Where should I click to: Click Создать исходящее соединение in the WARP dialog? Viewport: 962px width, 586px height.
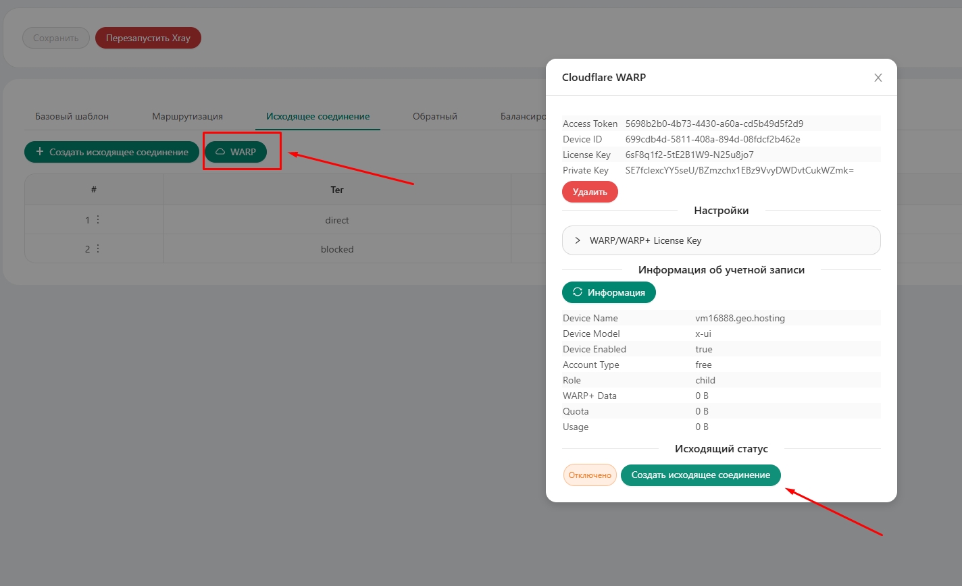tap(700, 475)
